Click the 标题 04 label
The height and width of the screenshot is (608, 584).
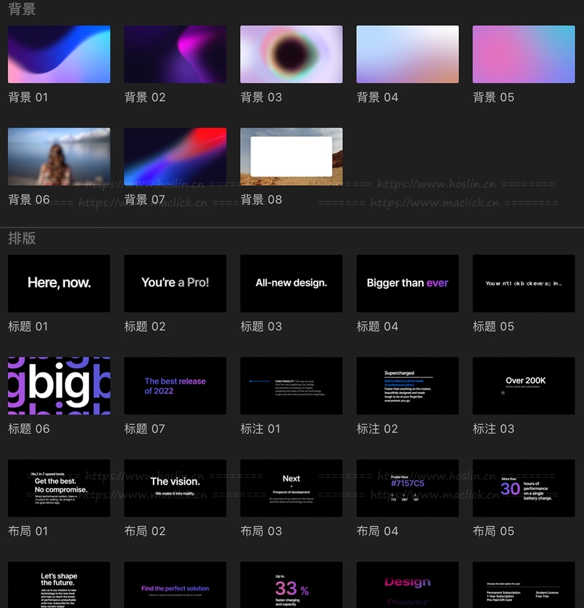tap(377, 326)
